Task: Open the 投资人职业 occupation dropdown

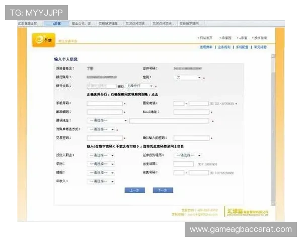Action: tap(101, 155)
